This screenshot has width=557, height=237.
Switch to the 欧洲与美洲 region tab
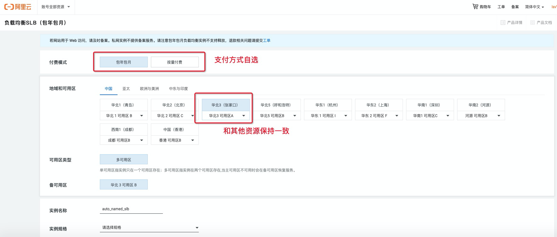150,89
